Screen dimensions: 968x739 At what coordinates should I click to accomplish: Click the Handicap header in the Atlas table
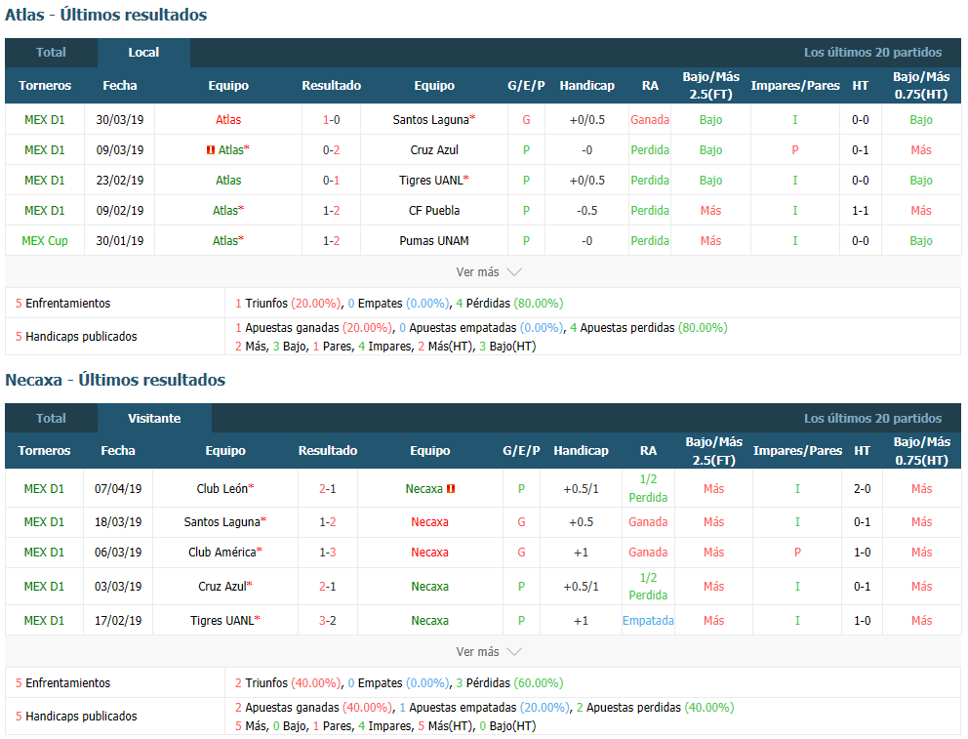click(x=587, y=86)
